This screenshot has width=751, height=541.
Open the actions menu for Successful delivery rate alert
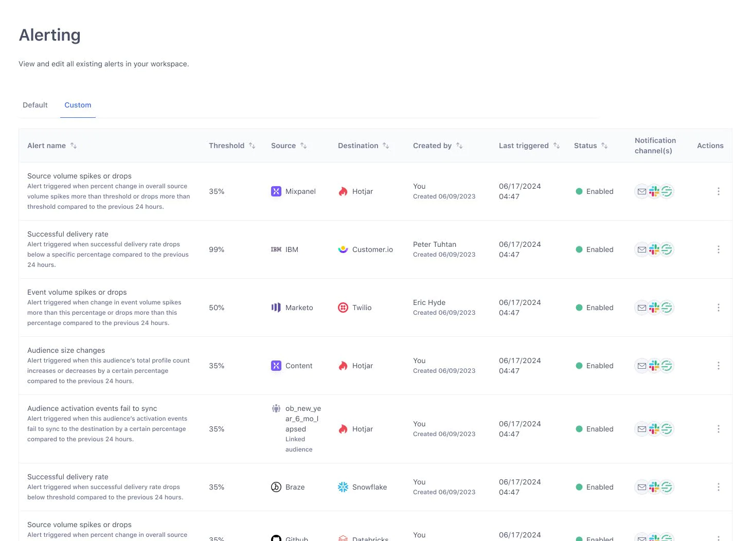(x=719, y=249)
